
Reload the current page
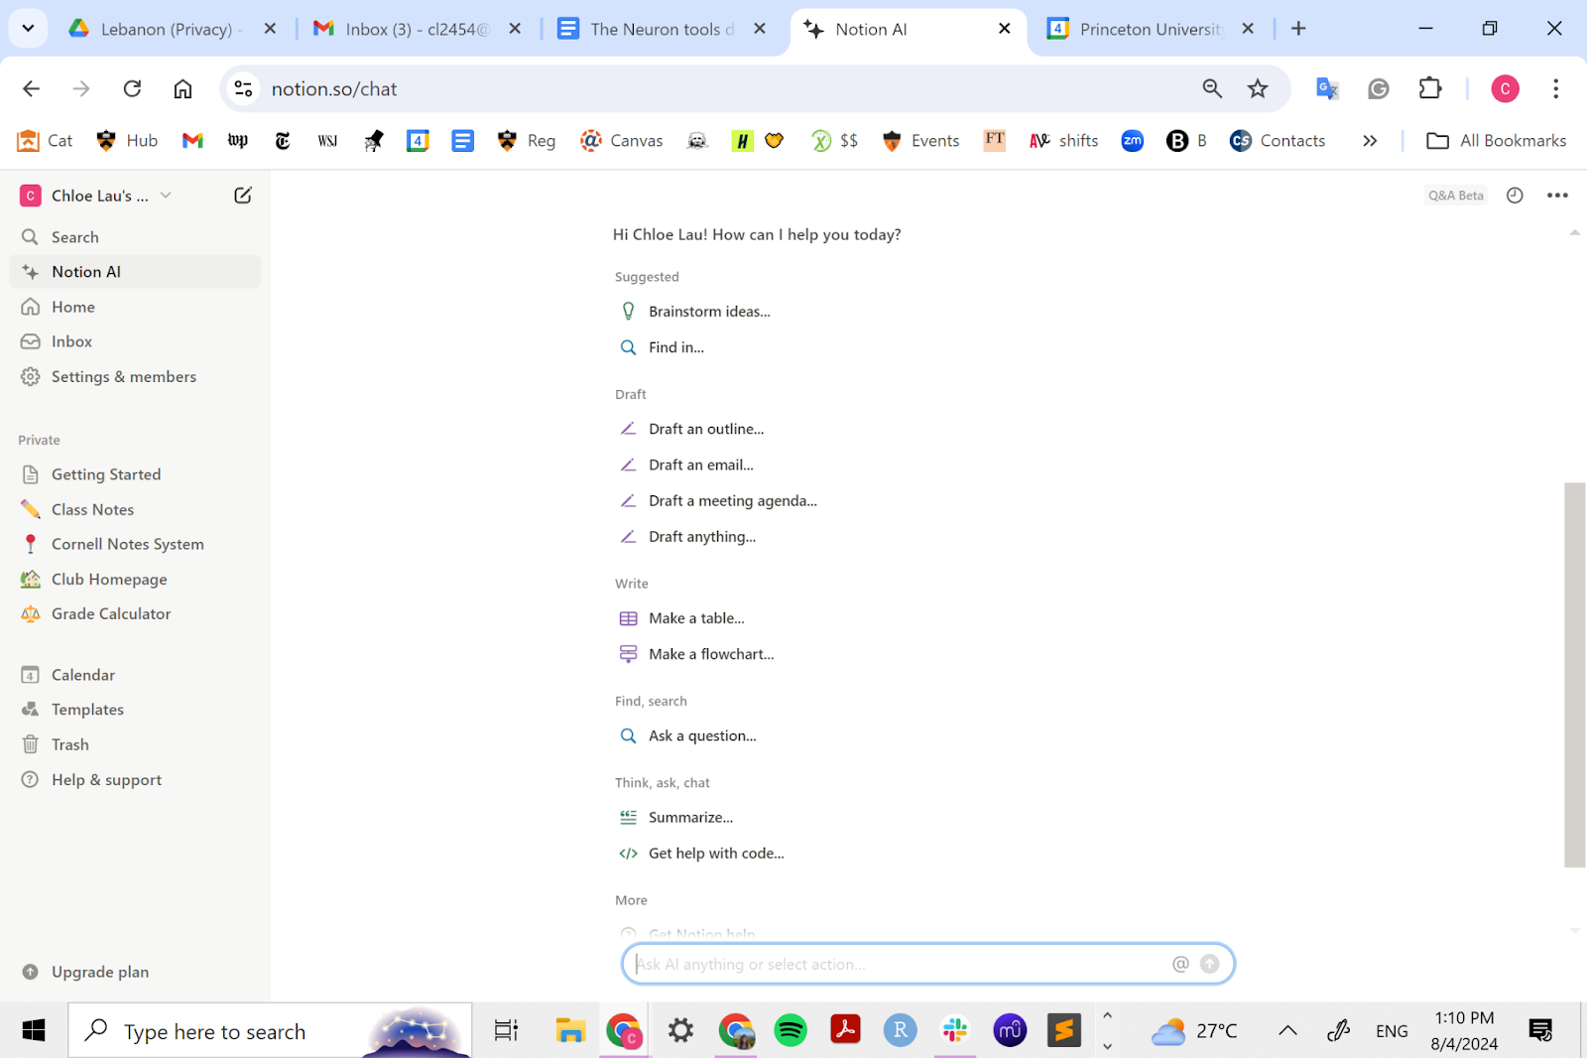pos(132,88)
